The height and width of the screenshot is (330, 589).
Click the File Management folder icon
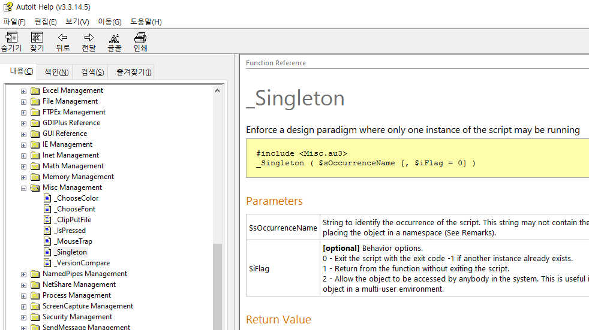35,102
